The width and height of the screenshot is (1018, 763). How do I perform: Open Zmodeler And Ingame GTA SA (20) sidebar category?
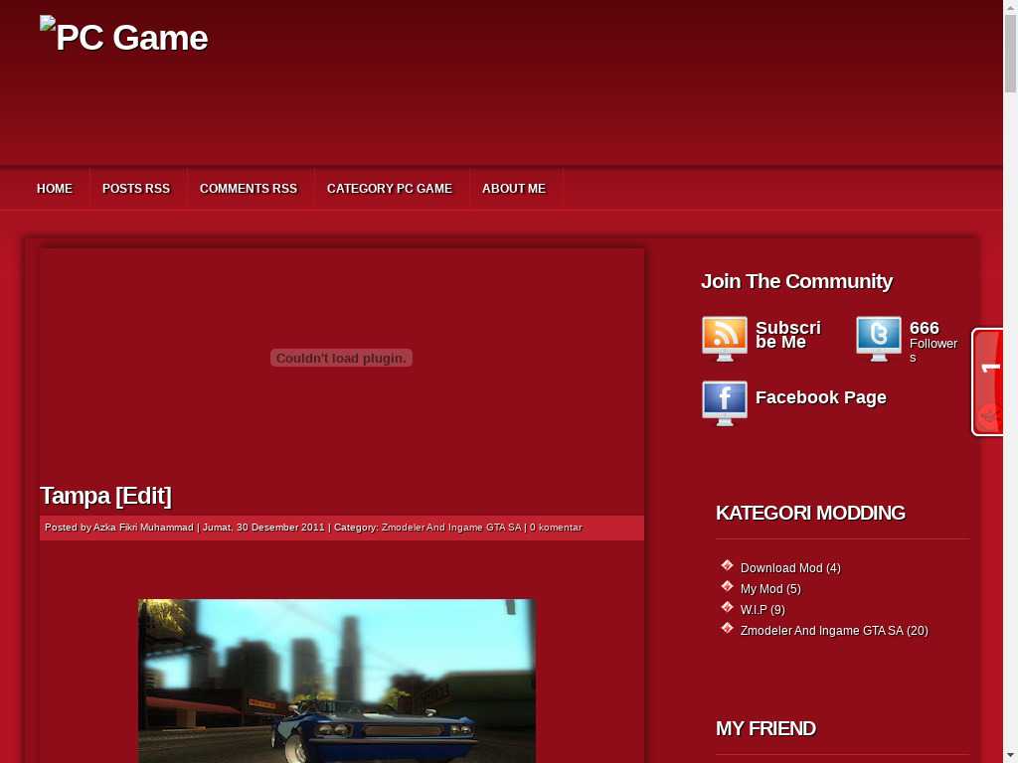pos(834,630)
